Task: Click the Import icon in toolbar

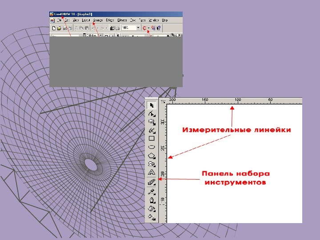Action: tap(112, 28)
